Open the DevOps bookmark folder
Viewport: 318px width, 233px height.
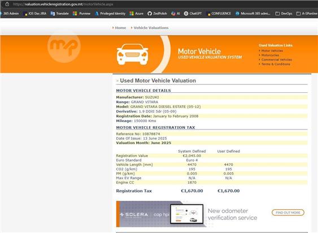pos(284,14)
